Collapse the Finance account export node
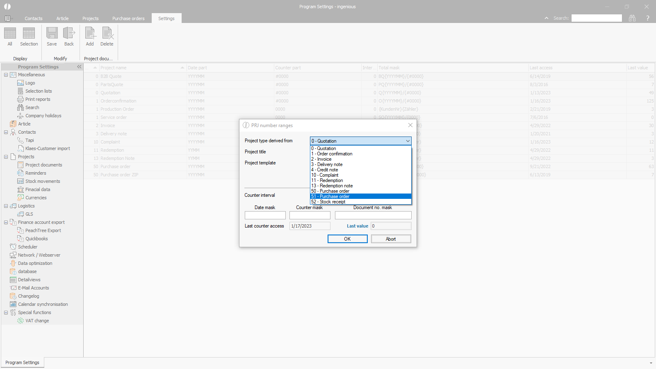Viewport: 656px width, 369px height. tap(6, 222)
